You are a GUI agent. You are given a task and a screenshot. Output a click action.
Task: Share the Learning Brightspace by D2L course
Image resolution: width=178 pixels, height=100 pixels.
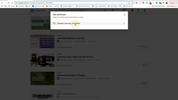pos(144,46)
